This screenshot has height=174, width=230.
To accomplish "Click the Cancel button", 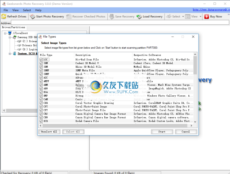I will coord(186,132).
